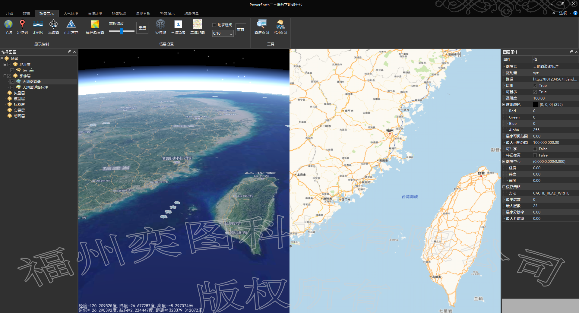Open the 天气环境 ribbon tab
Viewport: 579px width, 313px height.
71,13
